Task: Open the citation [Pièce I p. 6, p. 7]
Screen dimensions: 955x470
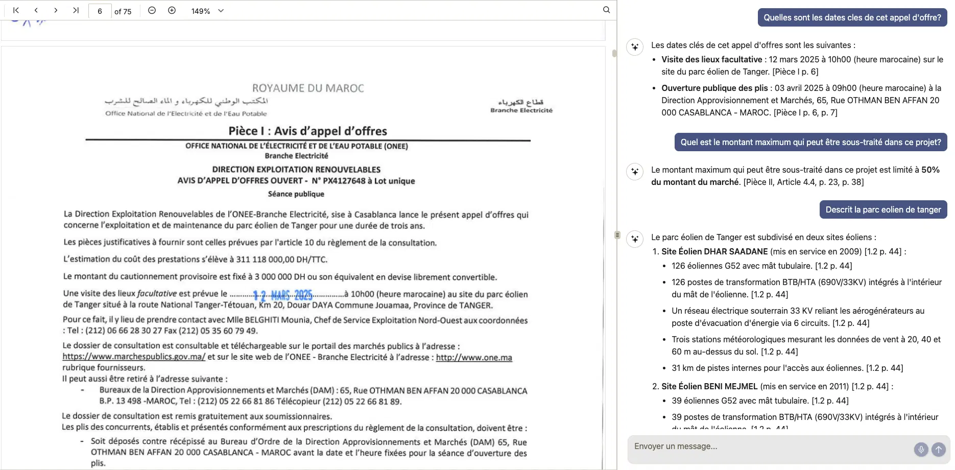Action: coord(805,112)
